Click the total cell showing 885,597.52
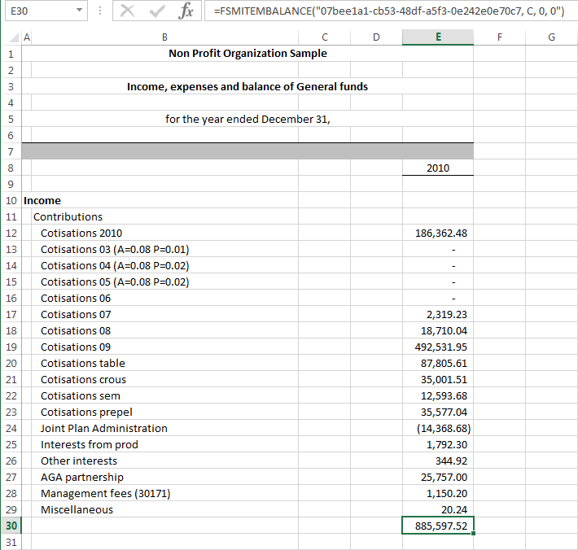This screenshot has height=550, width=578. 438,526
